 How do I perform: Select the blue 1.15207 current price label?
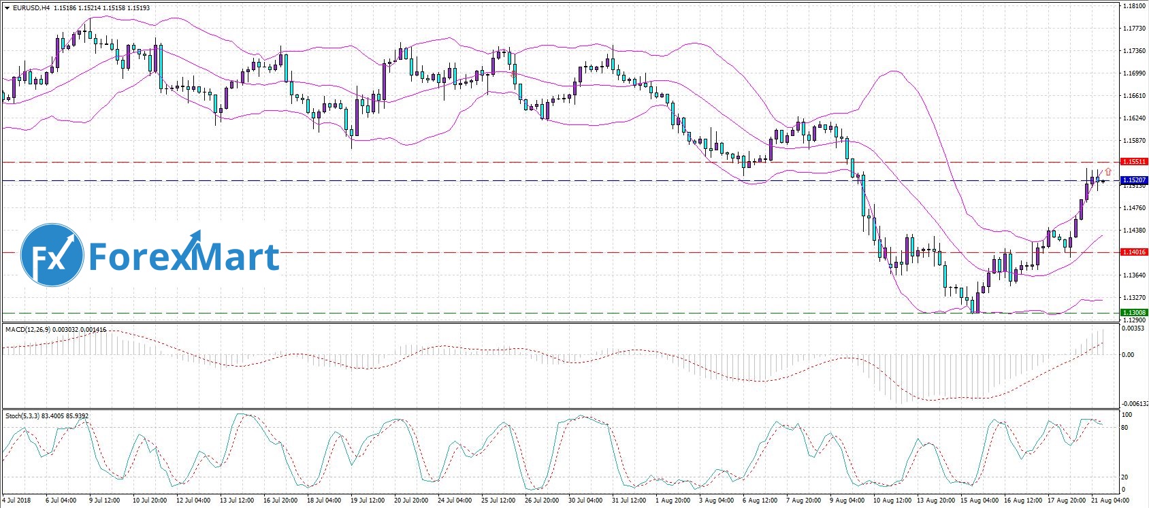click(x=1134, y=180)
